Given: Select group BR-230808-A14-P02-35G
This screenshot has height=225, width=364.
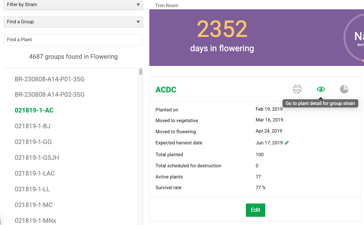Looking at the screenshot, I should (x=50, y=95).
